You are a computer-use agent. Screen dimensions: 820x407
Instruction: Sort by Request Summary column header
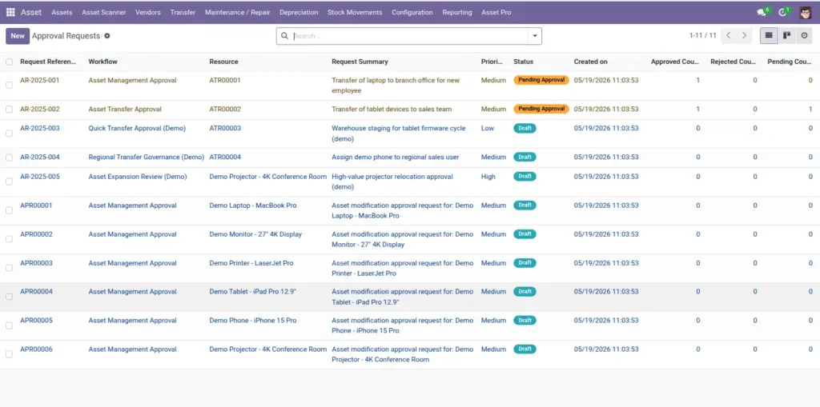360,62
